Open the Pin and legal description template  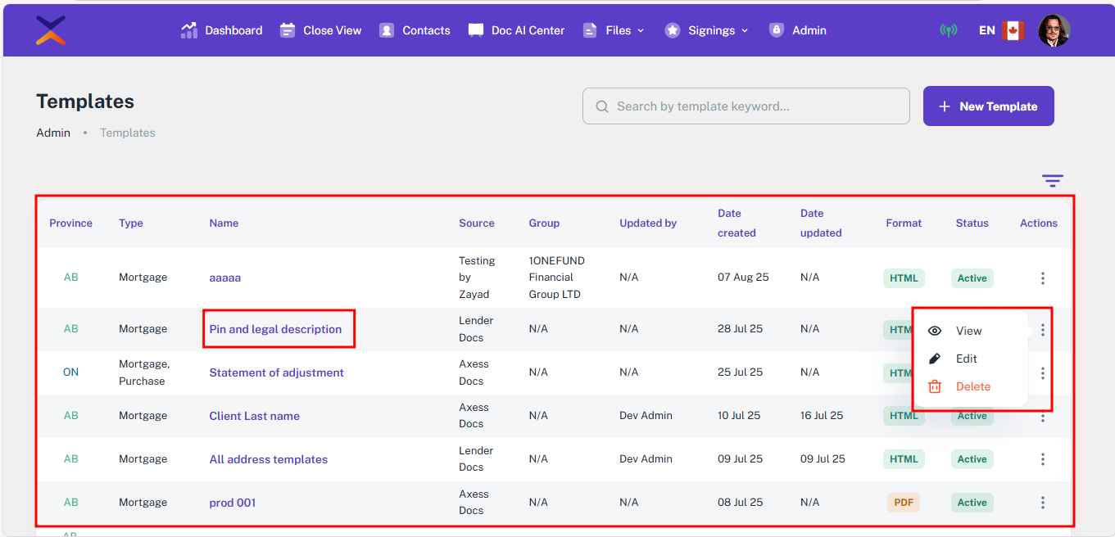pyautogui.click(x=275, y=329)
